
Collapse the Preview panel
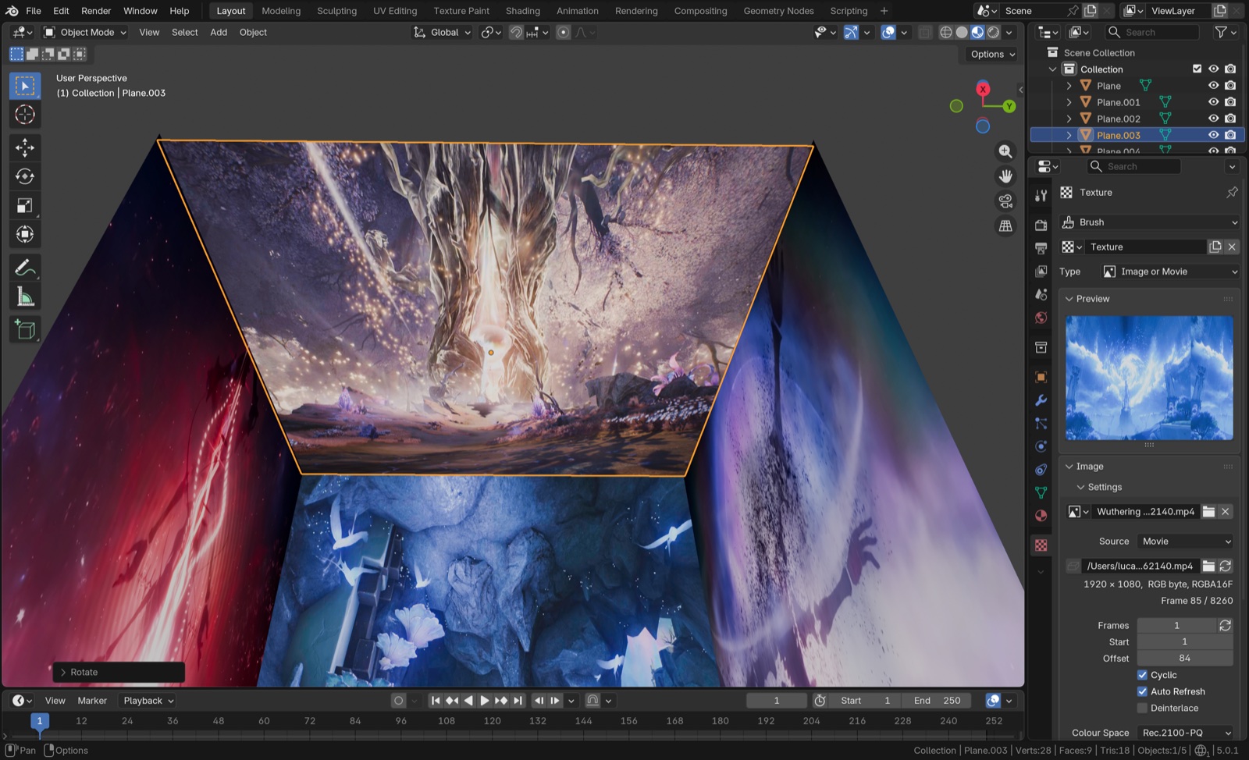coord(1069,299)
